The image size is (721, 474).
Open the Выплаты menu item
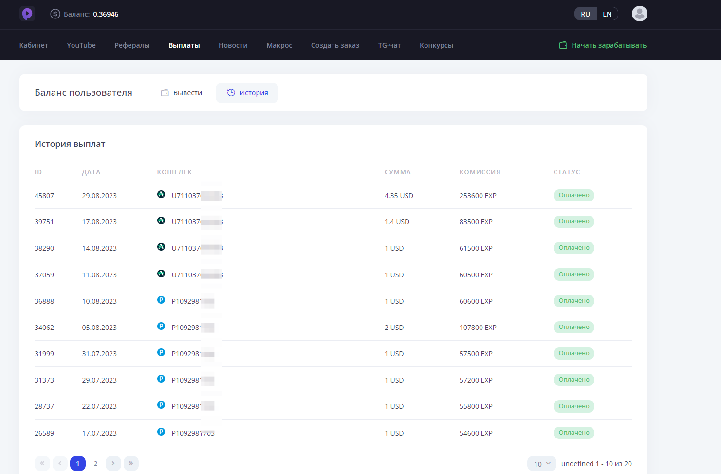point(184,45)
